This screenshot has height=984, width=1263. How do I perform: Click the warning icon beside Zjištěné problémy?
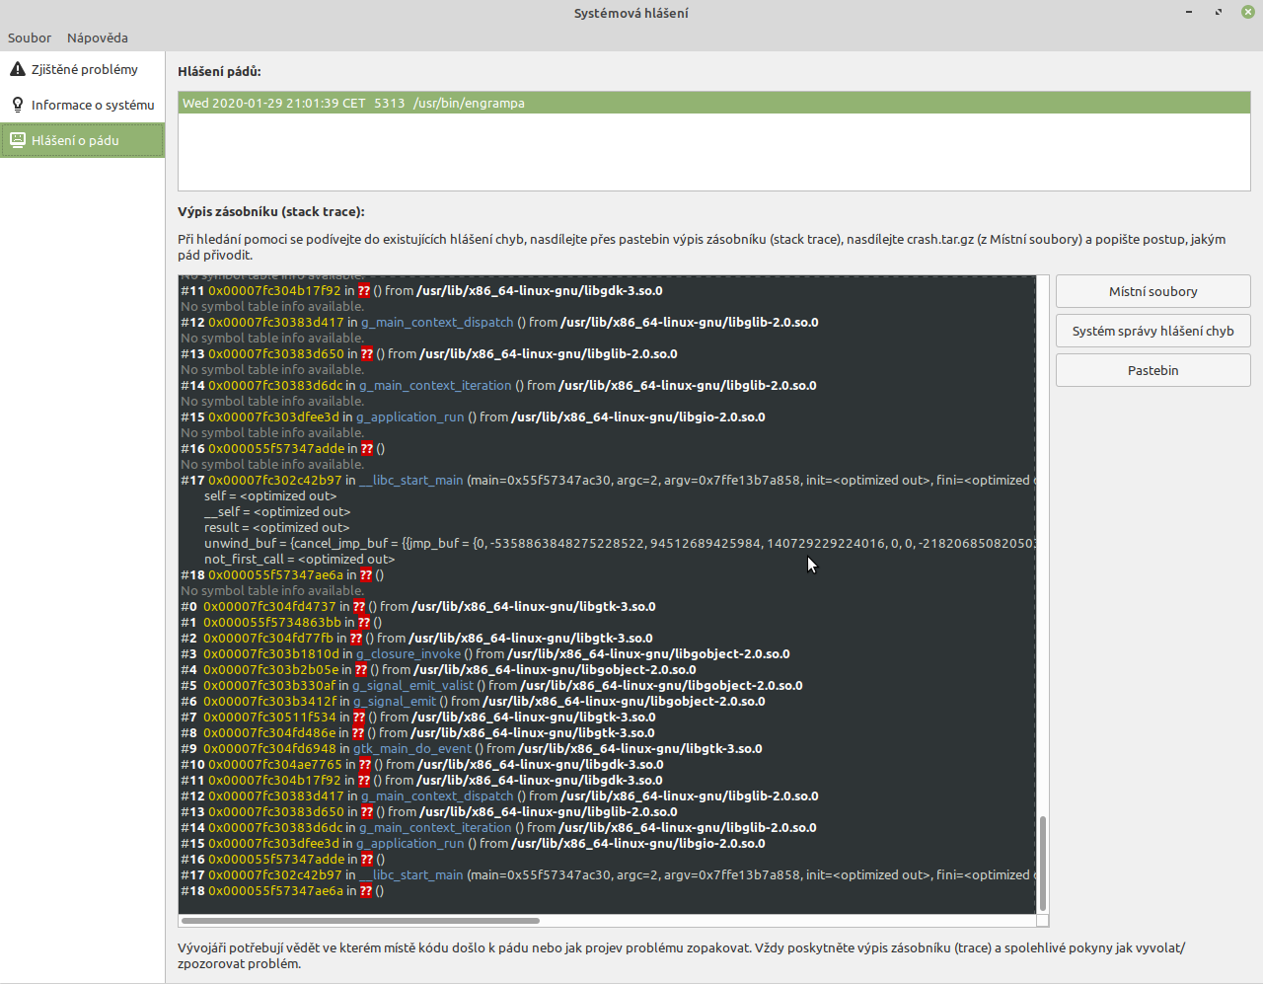tap(18, 69)
